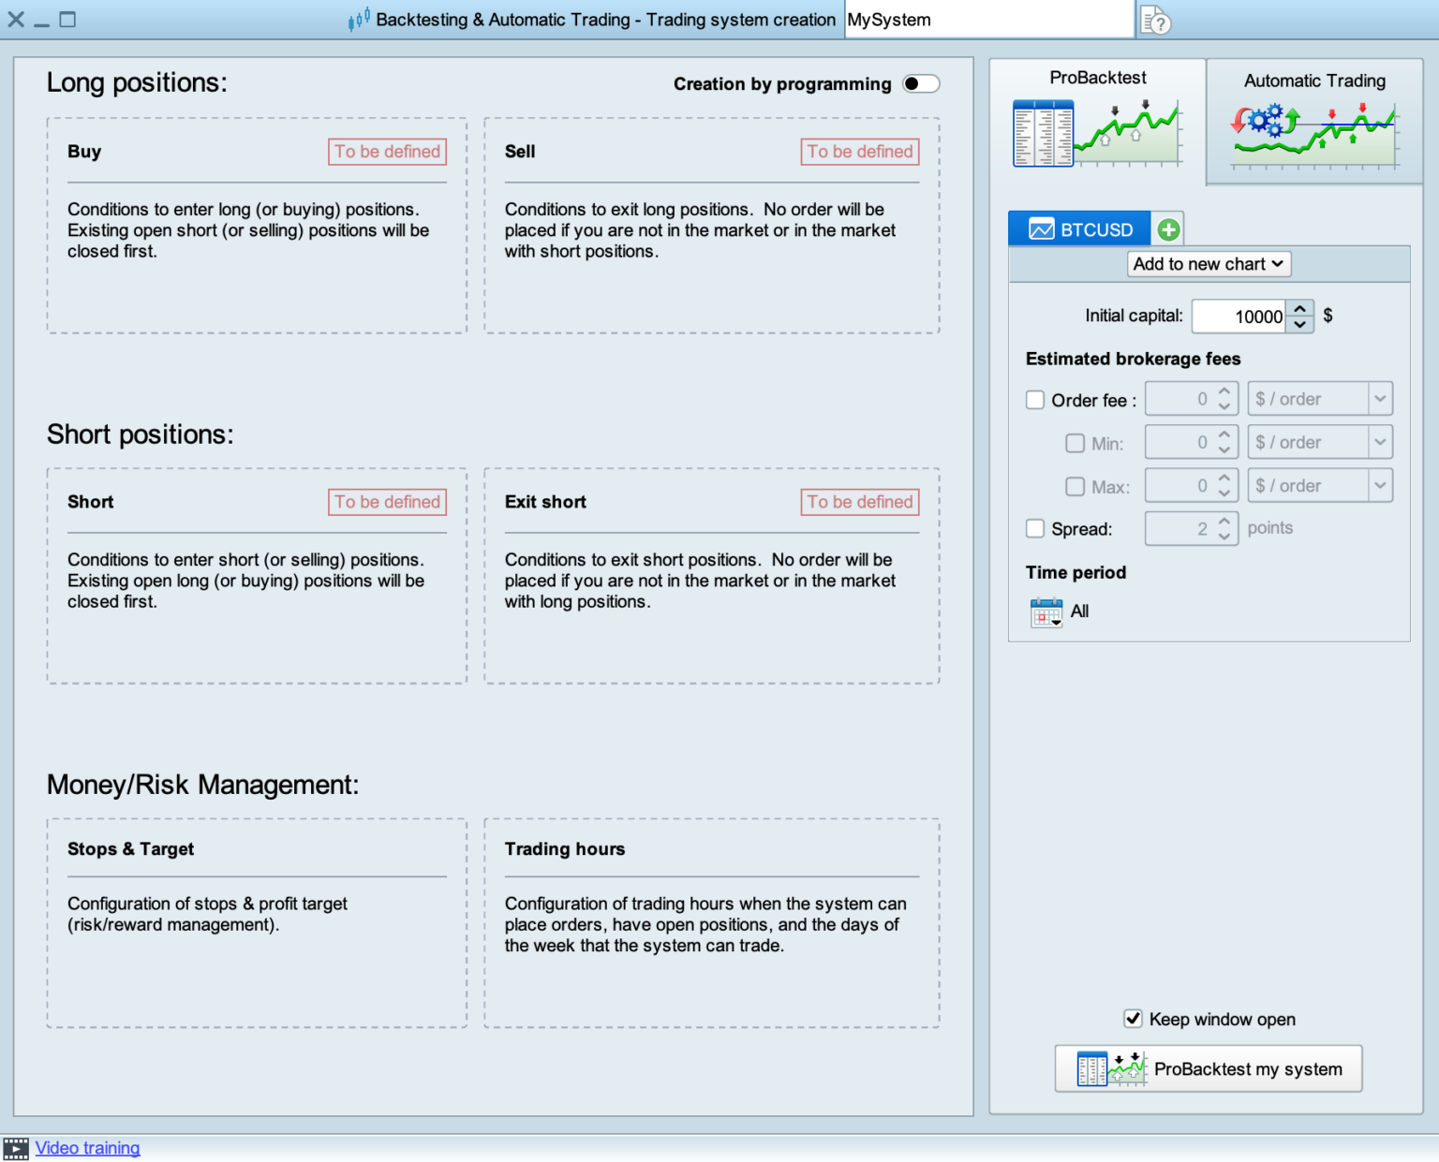Open the Add to new chart dropdown

click(1209, 264)
